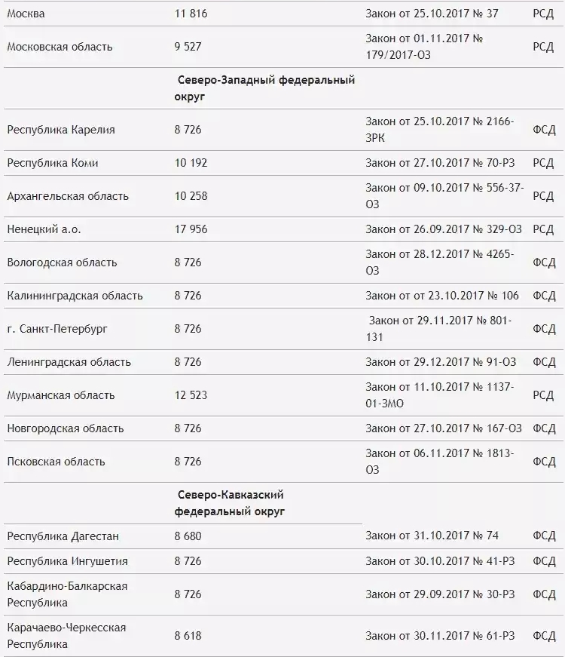Click the г. Санкт-Петербург row label
This screenshot has width=565, height=657.
point(57,329)
